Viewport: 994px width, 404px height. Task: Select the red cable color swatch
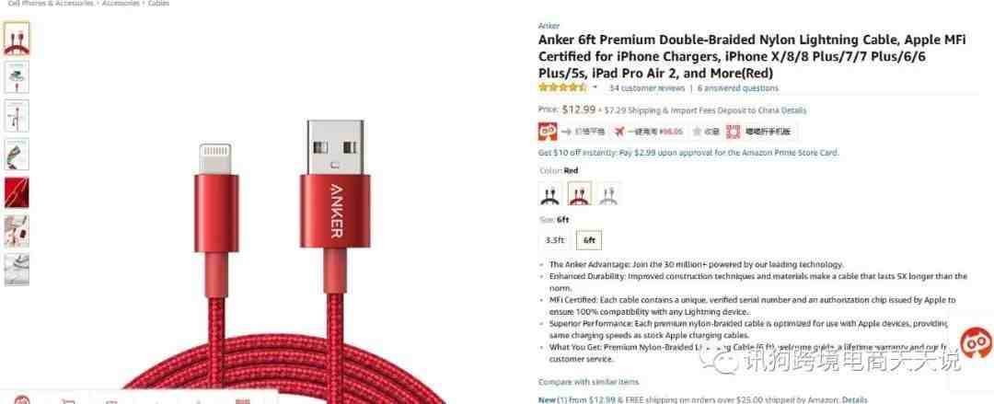580,193
